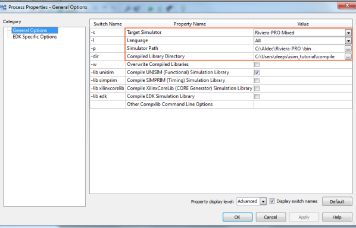This screenshot has width=356, height=228.
Task: Select EDK Specific Options category
Action: (35, 37)
